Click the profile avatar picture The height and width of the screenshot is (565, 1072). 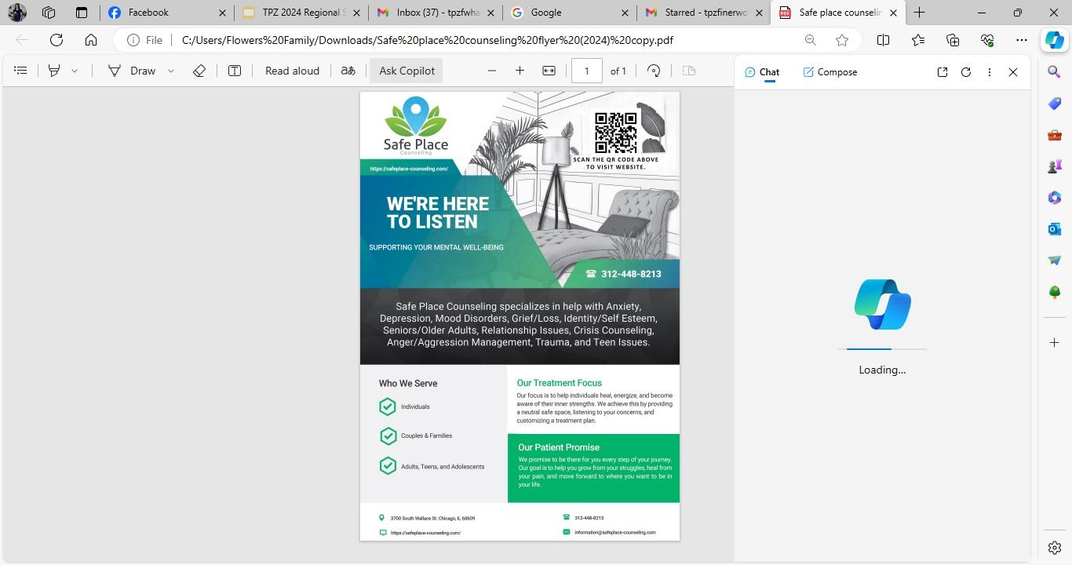(17, 13)
